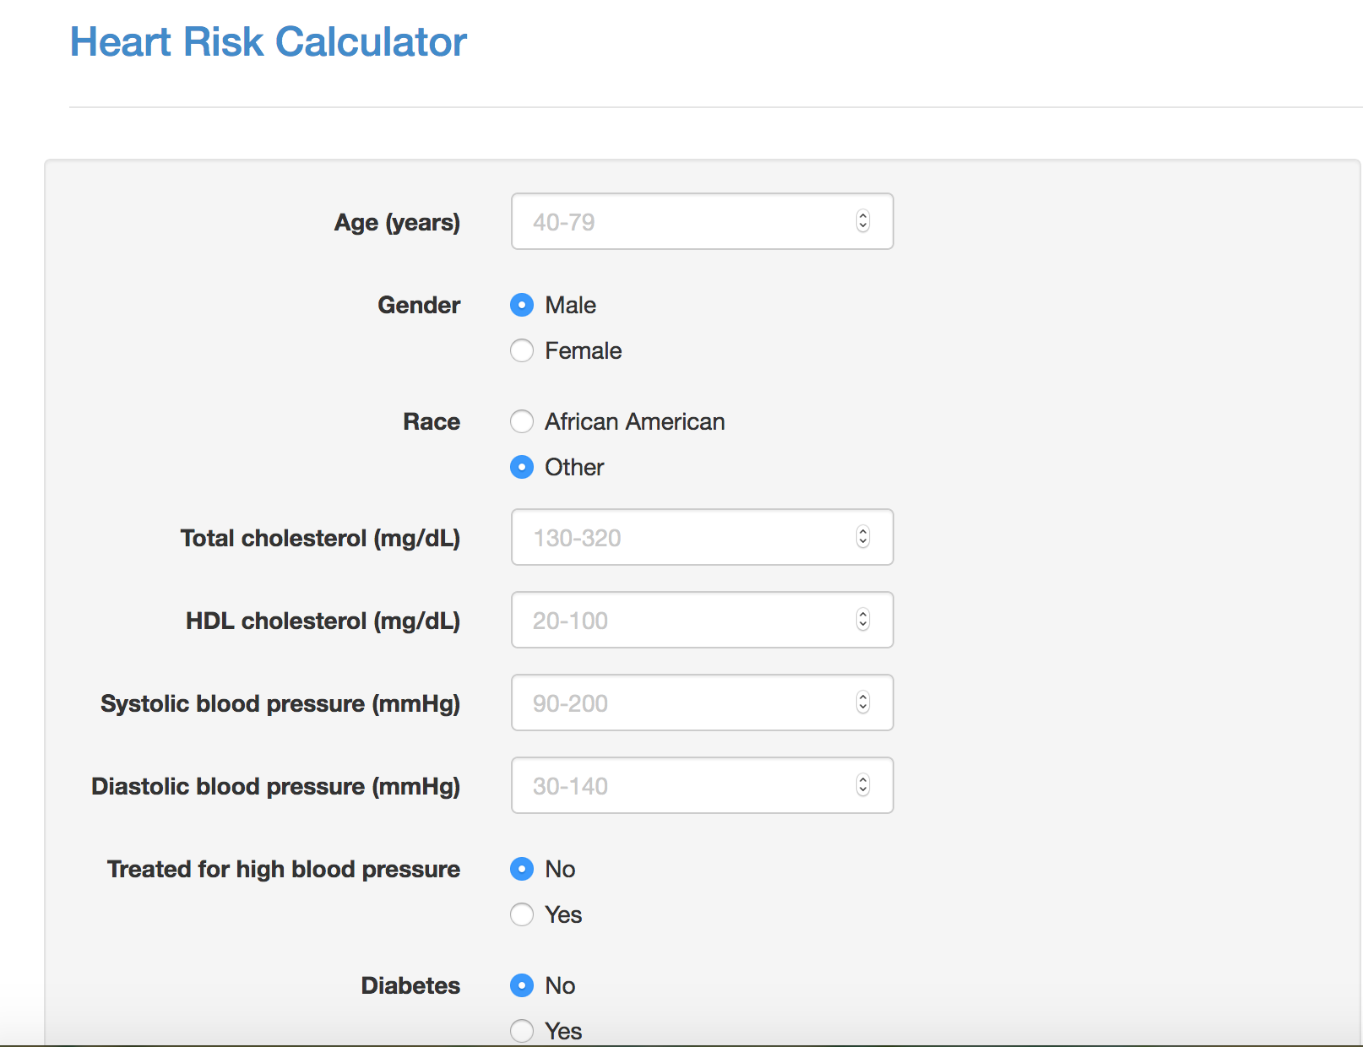The width and height of the screenshot is (1363, 1047).
Task: Click the African American option text
Action: click(635, 421)
